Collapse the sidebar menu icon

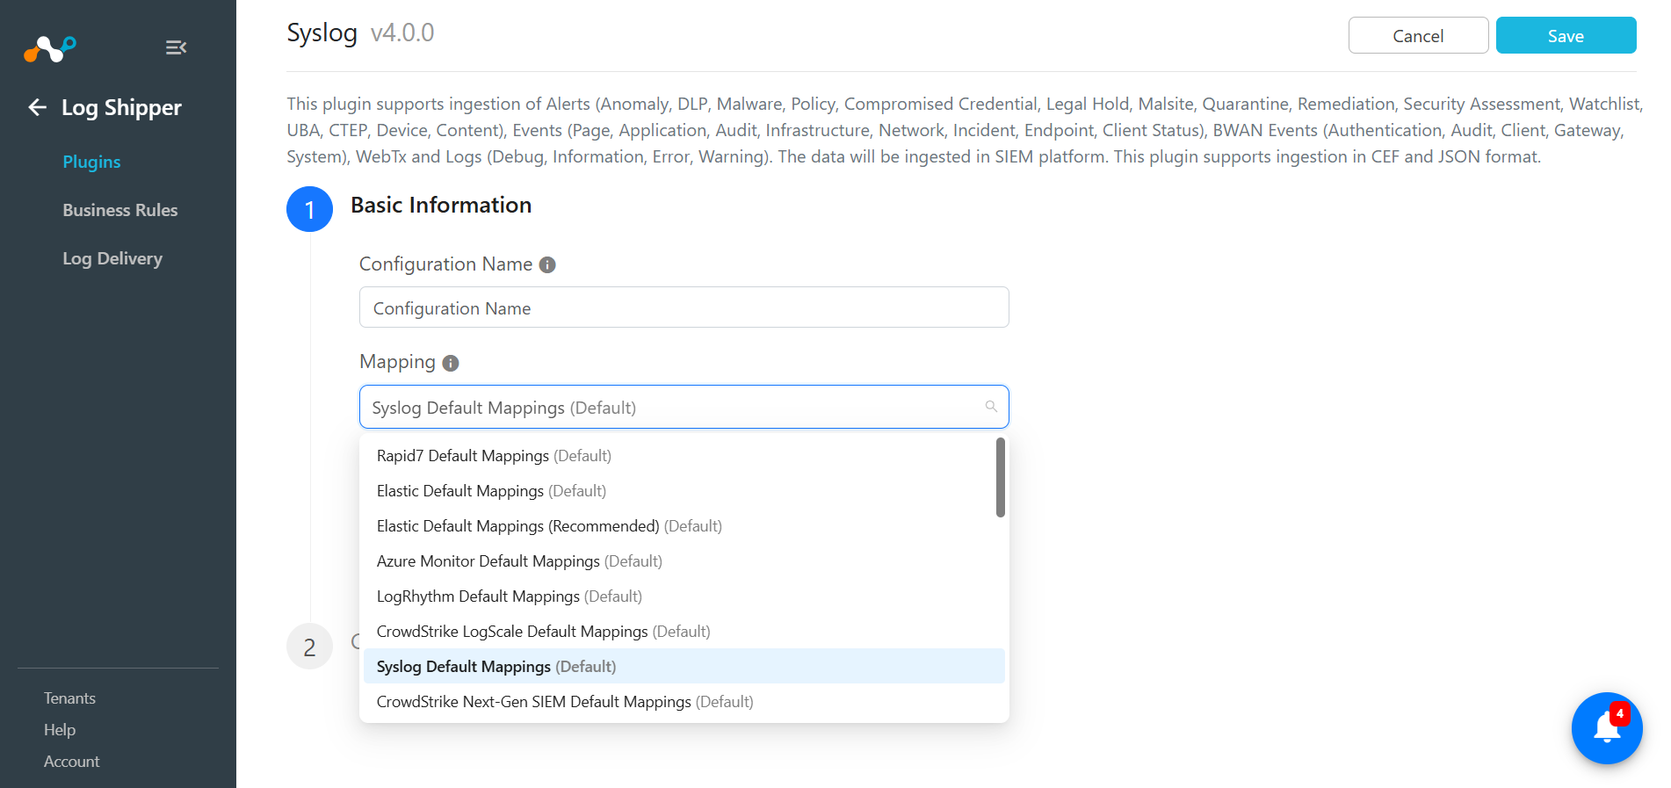click(176, 47)
